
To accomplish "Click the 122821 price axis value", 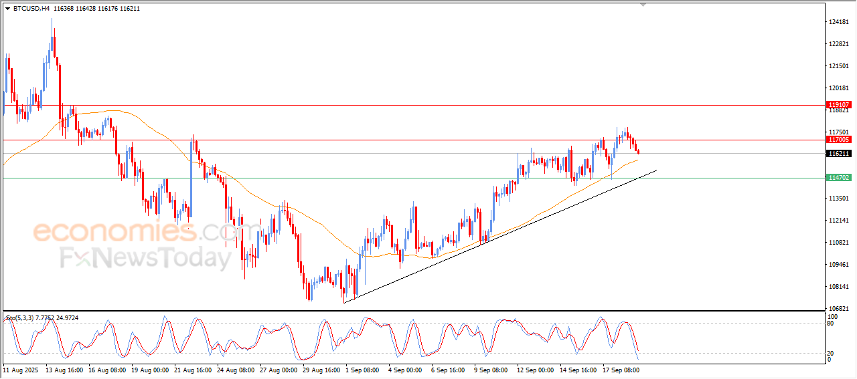I will point(839,44).
